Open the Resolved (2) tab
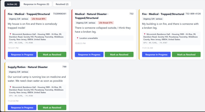The image size is (205, 112). tap(62, 4)
